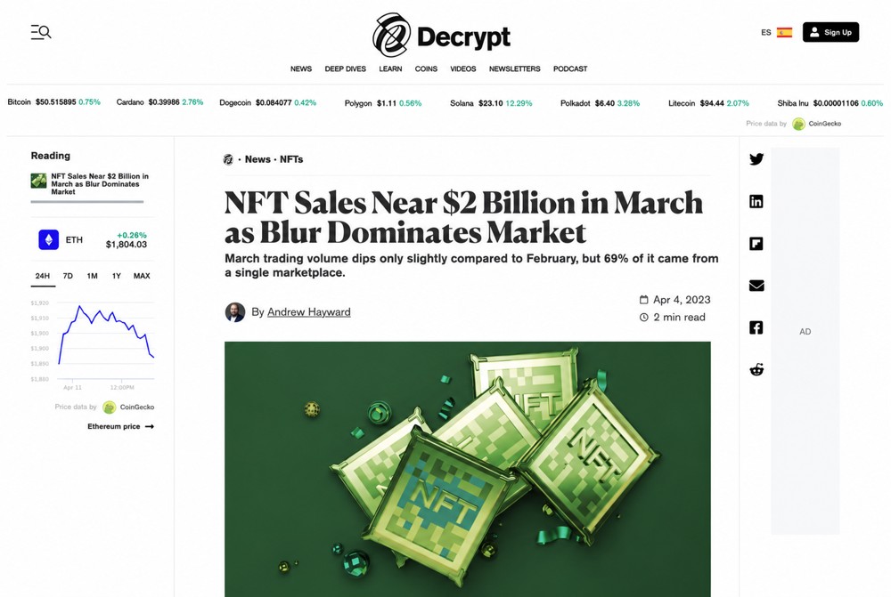Screen dimensions: 891x597
Task: Share article via email icon
Action: tap(756, 286)
